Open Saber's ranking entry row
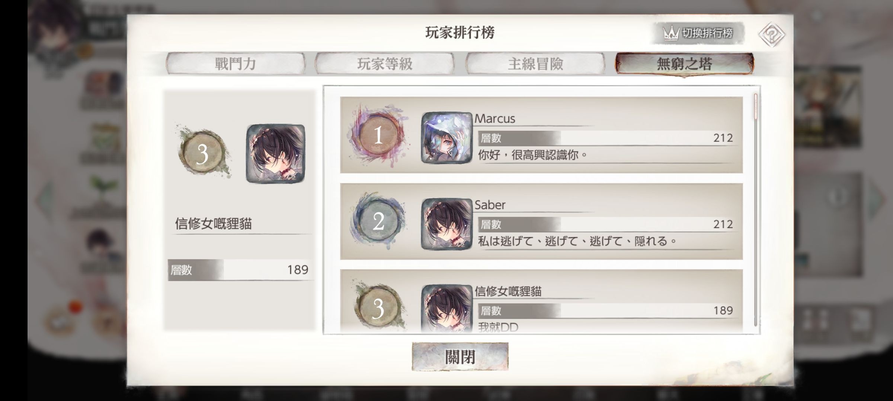The height and width of the screenshot is (401, 893). pyautogui.click(x=541, y=221)
